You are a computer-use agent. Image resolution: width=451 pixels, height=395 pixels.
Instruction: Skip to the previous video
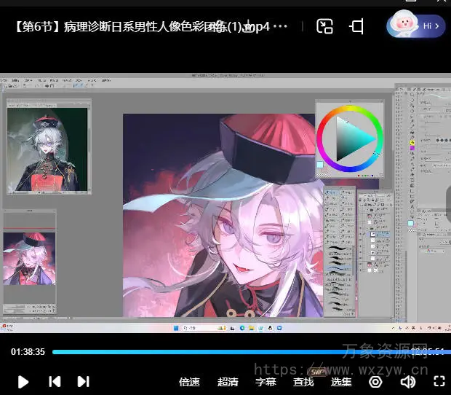pyautogui.click(x=55, y=381)
